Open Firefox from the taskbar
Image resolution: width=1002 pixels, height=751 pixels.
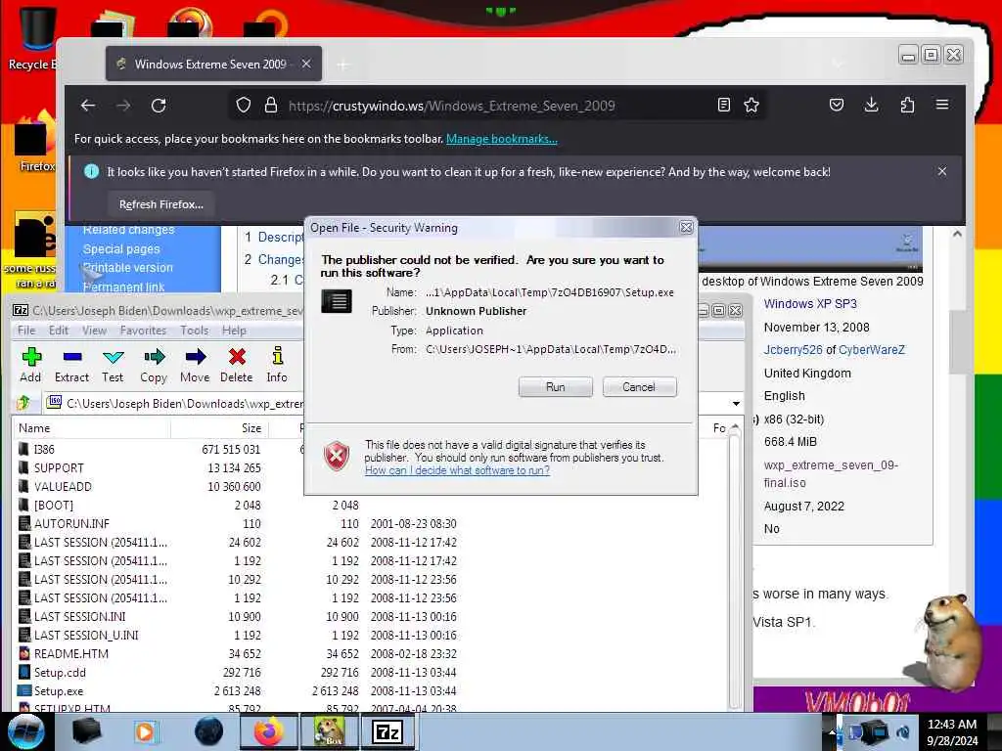(x=268, y=731)
